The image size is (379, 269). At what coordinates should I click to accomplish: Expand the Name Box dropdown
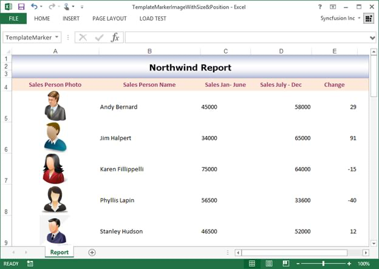(x=57, y=38)
